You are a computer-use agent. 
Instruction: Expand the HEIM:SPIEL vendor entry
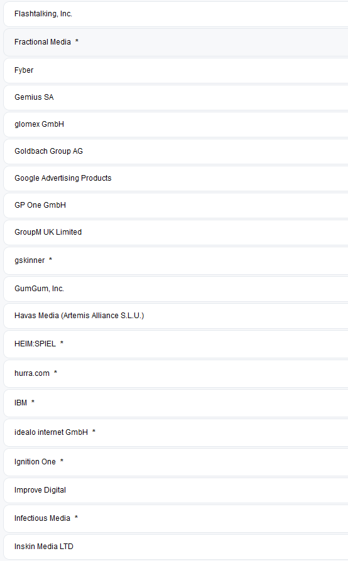click(176, 344)
